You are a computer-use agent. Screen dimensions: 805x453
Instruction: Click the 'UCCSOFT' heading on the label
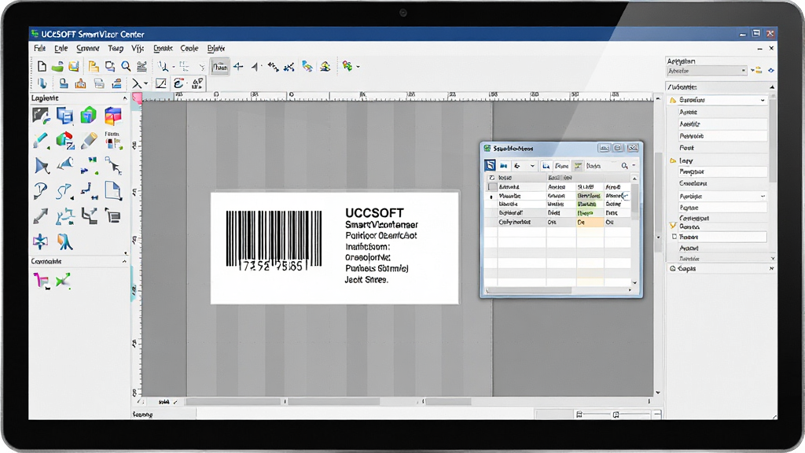[x=374, y=212]
